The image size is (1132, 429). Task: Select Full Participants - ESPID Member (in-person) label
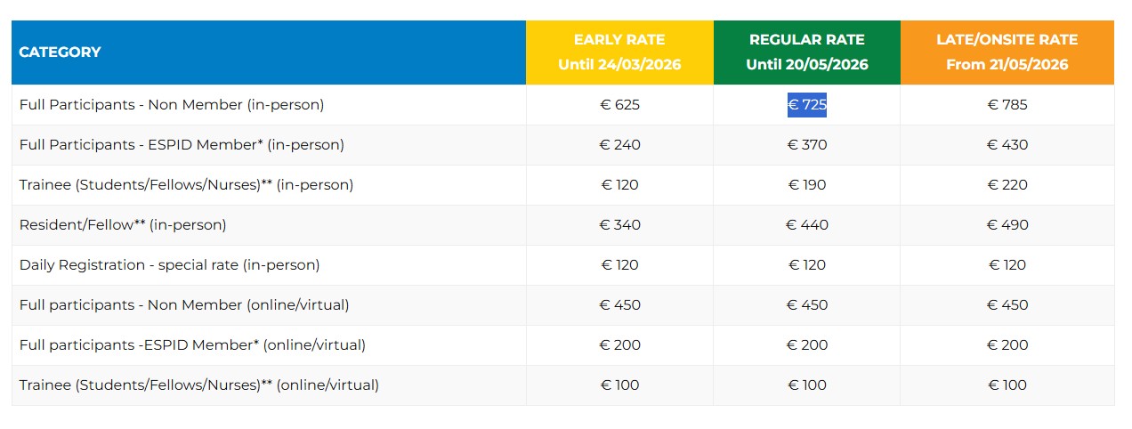click(x=182, y=145)
